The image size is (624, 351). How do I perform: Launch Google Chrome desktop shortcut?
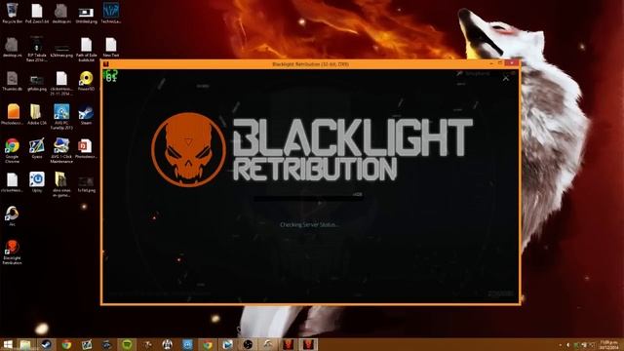(12, 151)
